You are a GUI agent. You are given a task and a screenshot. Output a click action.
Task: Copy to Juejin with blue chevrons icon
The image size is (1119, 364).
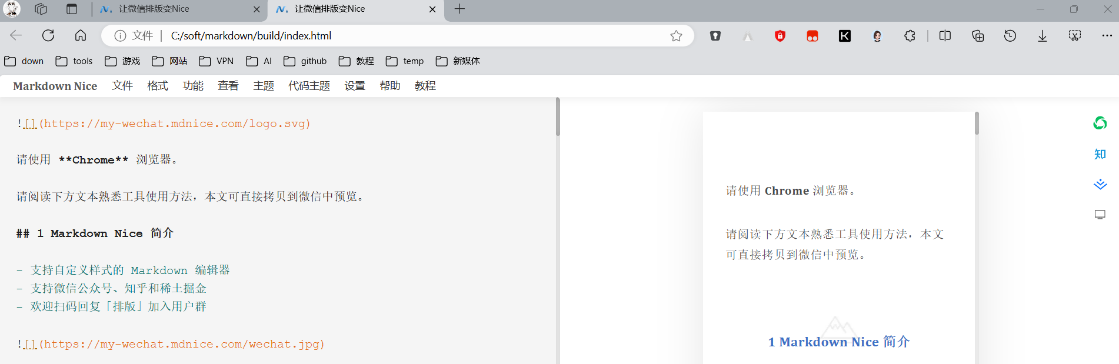click(1100, 184)
